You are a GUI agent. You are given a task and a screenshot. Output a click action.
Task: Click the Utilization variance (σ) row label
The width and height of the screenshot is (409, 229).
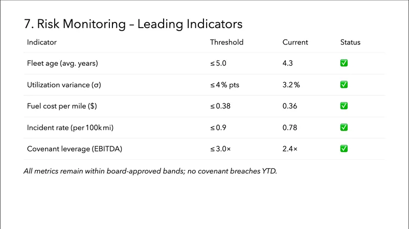coord(64,85)
